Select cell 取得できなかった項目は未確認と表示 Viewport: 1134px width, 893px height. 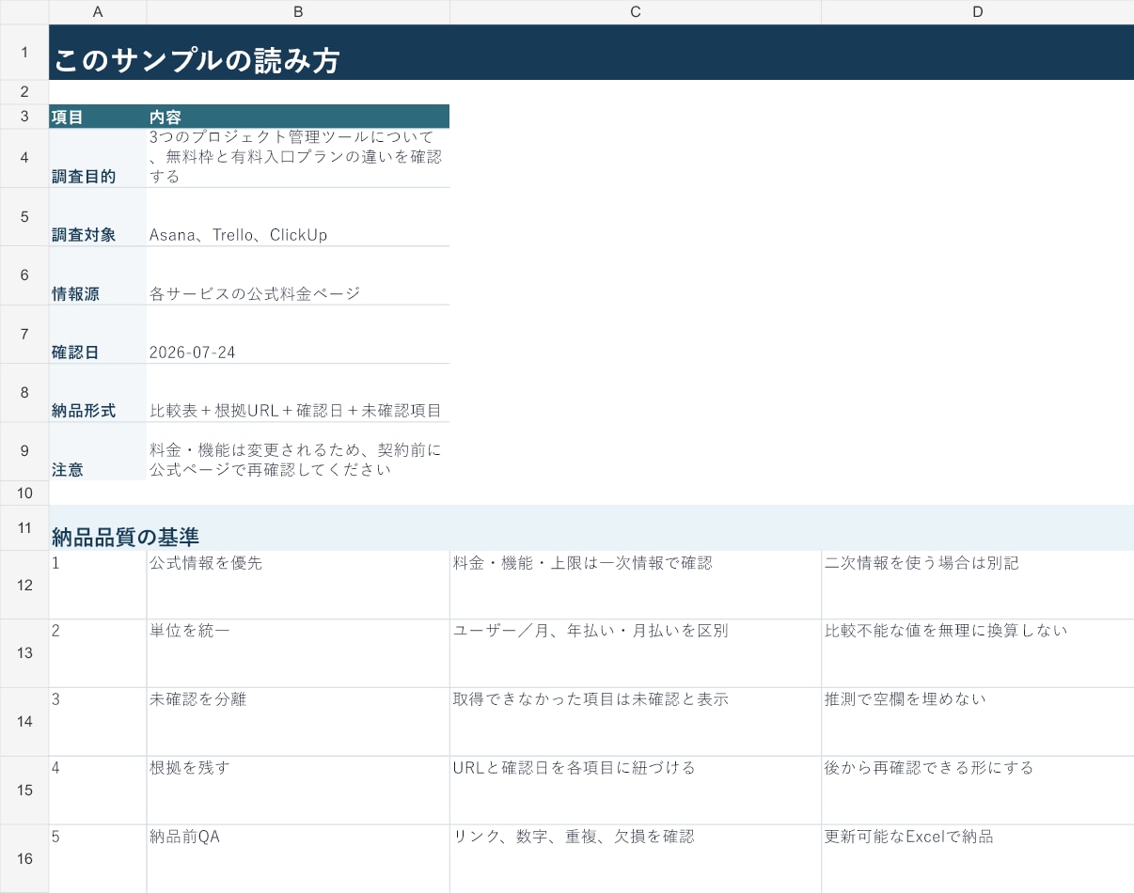tap(636, 721)
